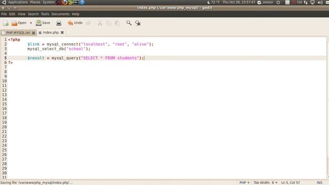Create a new document with the New icon

click(x=6, y=23)
